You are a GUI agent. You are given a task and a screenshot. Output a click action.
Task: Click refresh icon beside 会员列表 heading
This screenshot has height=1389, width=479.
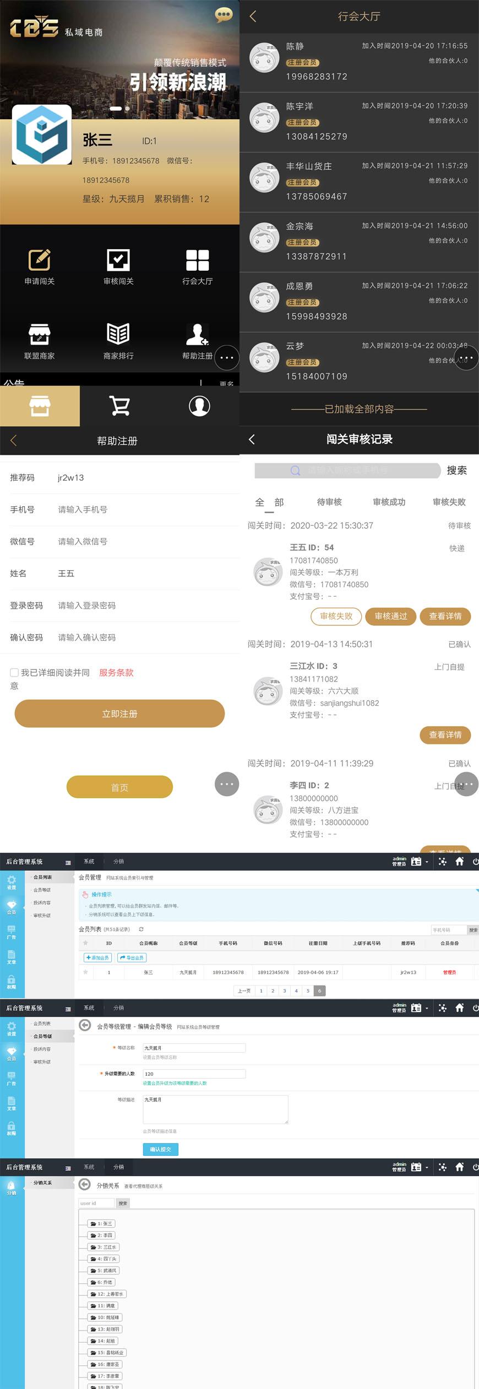141,929
